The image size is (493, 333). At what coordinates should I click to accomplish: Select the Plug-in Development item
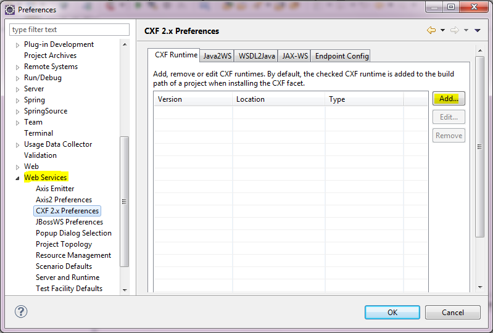pyautogui.click(x=59, y=44)
